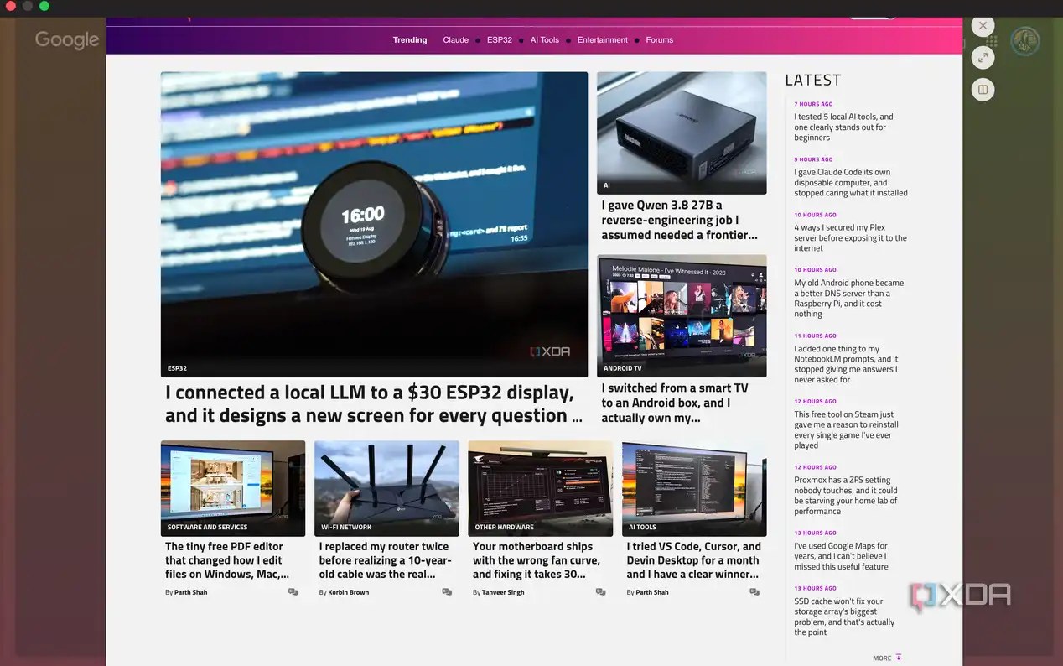
Task: Click the router with antennas thumbnail
Action: click(386, 488)
